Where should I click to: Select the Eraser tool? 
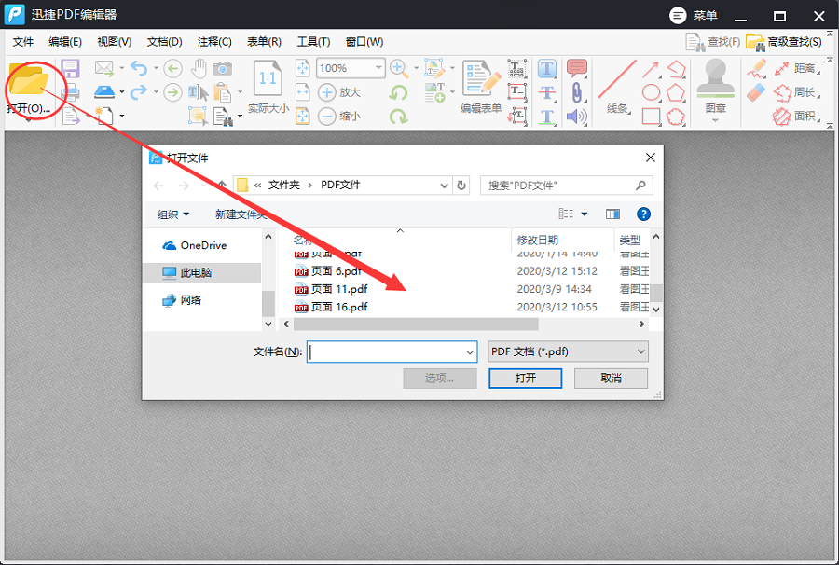(x=756, y=92)
